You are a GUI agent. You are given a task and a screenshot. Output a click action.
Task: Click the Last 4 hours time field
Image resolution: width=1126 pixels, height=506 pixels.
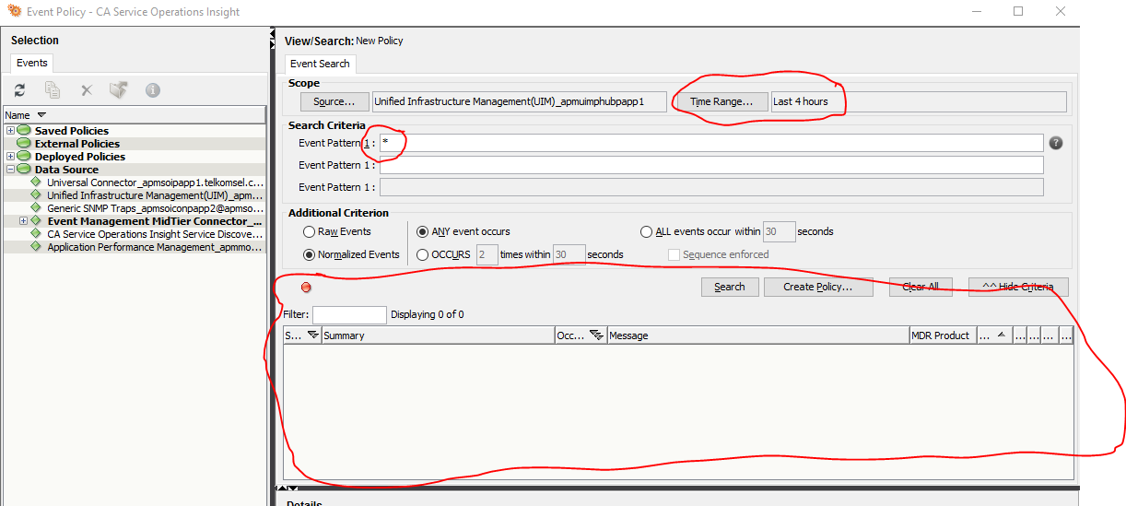pyautogui.click(x=919, y=101)
